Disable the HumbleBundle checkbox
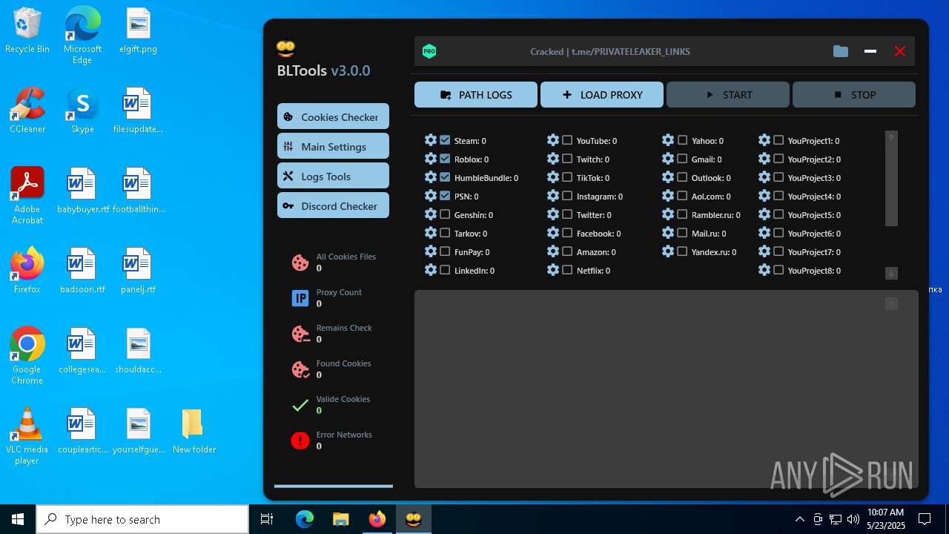 (445, 177)
